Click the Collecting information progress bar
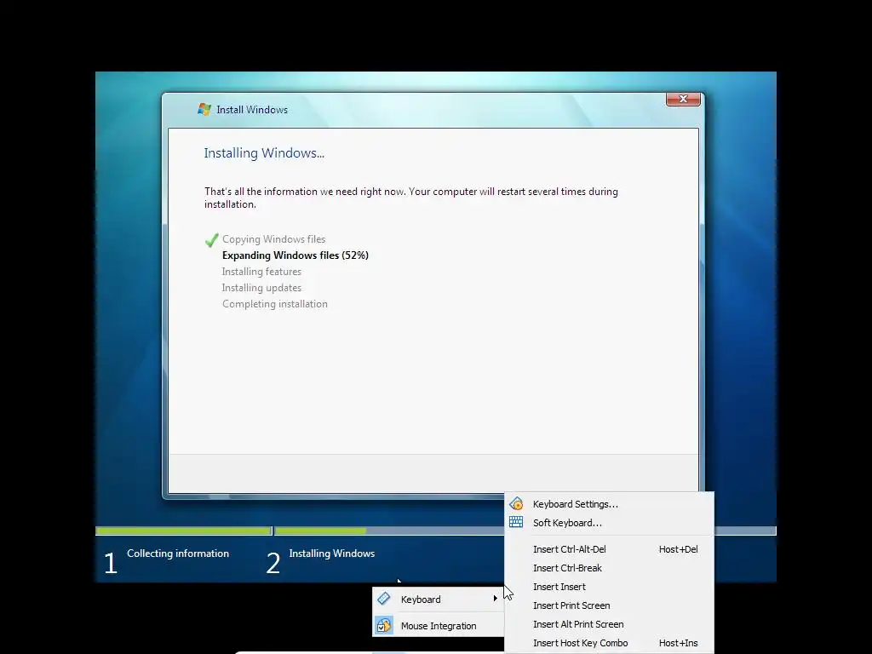This screenshot has width=872, height=654. click(184, 531)
